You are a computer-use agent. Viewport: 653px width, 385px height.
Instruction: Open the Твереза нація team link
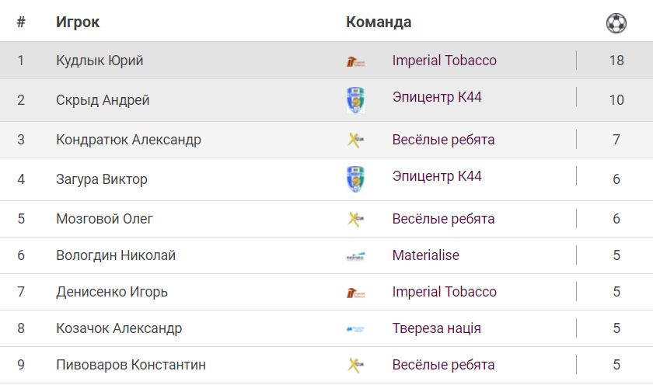coord(436,328)
